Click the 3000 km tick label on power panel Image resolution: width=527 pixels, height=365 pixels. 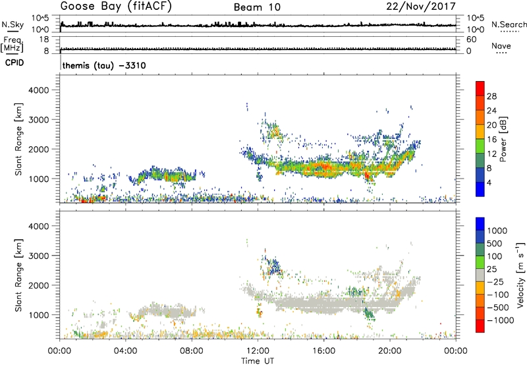pos(38,120)
